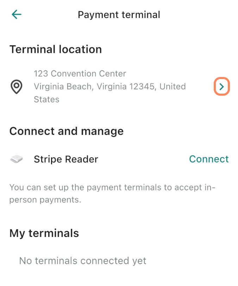Viewport: 238px width, 286px height.
Task: Open terminal location details via chevron
Action: pyautogui.click(x=221, y=87)
